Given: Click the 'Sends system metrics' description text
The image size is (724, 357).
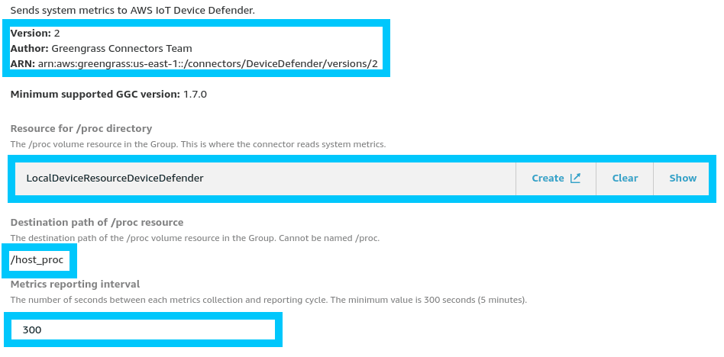Looking at the screenshot, I should pos(143,10).
